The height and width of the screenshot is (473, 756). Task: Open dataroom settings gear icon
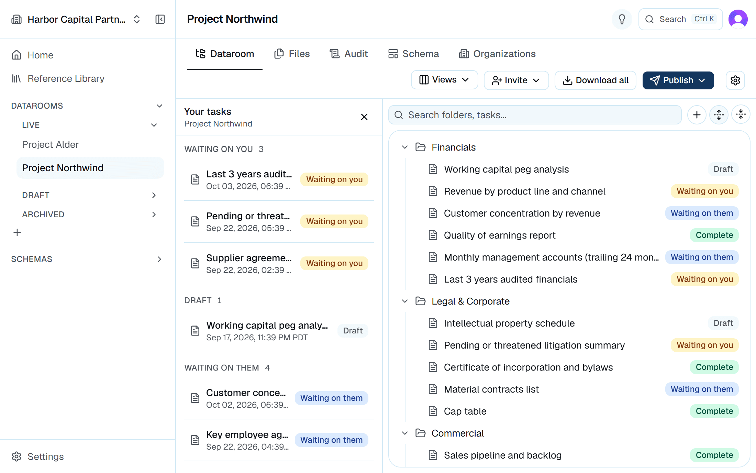[735, 80]
